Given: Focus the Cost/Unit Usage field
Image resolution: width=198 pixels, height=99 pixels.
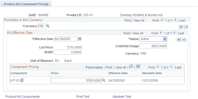Looking at the screenshot, I should pyautogui.click(x=153, y=46).
